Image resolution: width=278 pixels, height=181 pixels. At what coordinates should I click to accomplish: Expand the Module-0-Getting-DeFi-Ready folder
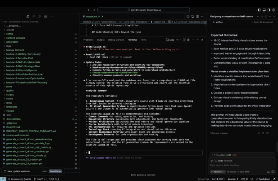pos(23,54)
